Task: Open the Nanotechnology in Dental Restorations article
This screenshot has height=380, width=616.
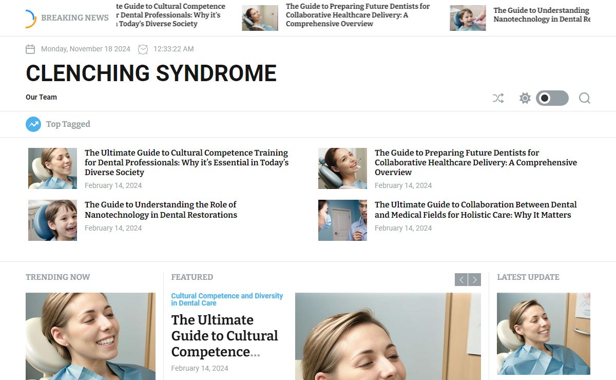Action: click(x=161, y=210)
